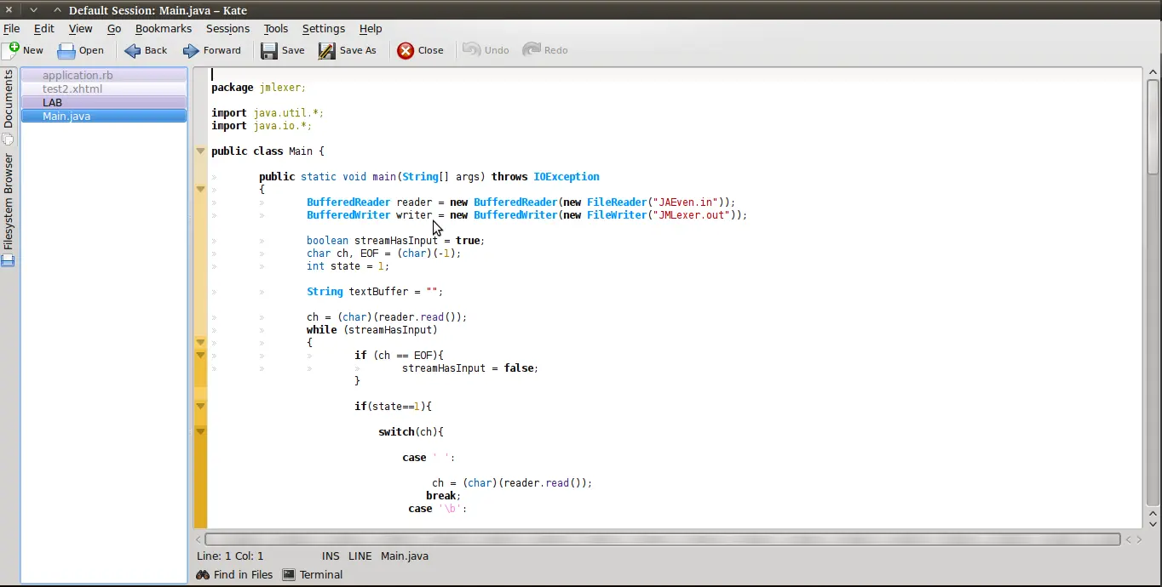Open the Tools menu
The height and width of the screenshot is (587, 1162).
point(276,28)
